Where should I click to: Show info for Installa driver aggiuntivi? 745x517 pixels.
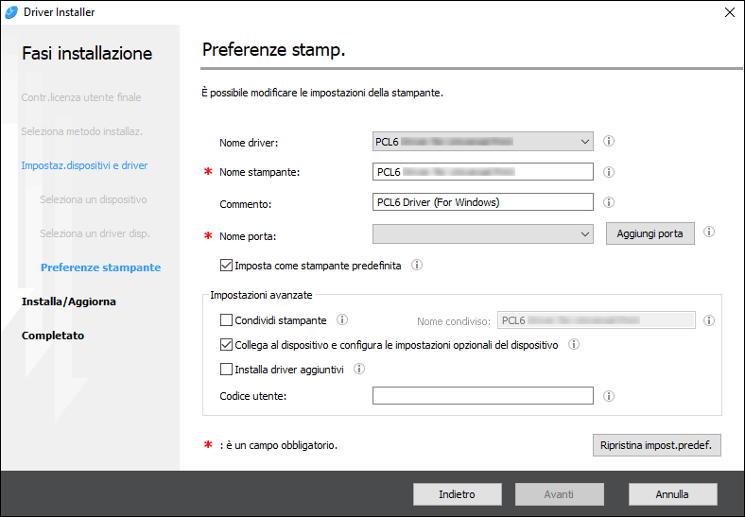pos(359,369)
